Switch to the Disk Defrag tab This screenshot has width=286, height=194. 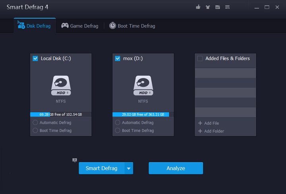[35, 25]
